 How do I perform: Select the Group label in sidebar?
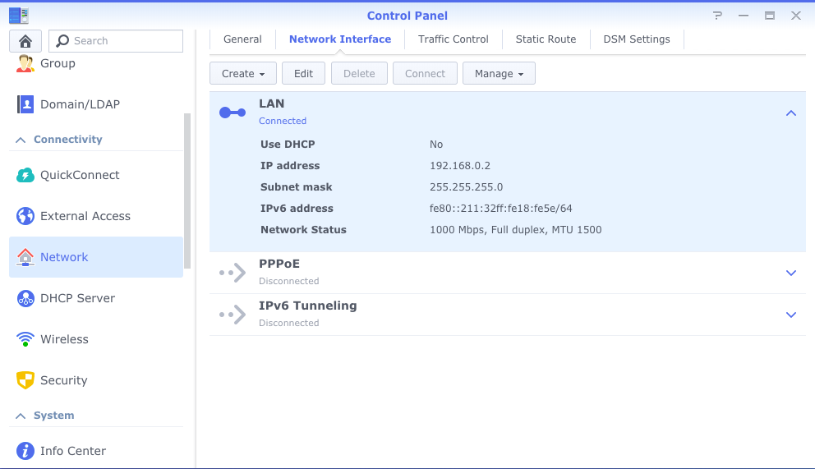(58, 63)
